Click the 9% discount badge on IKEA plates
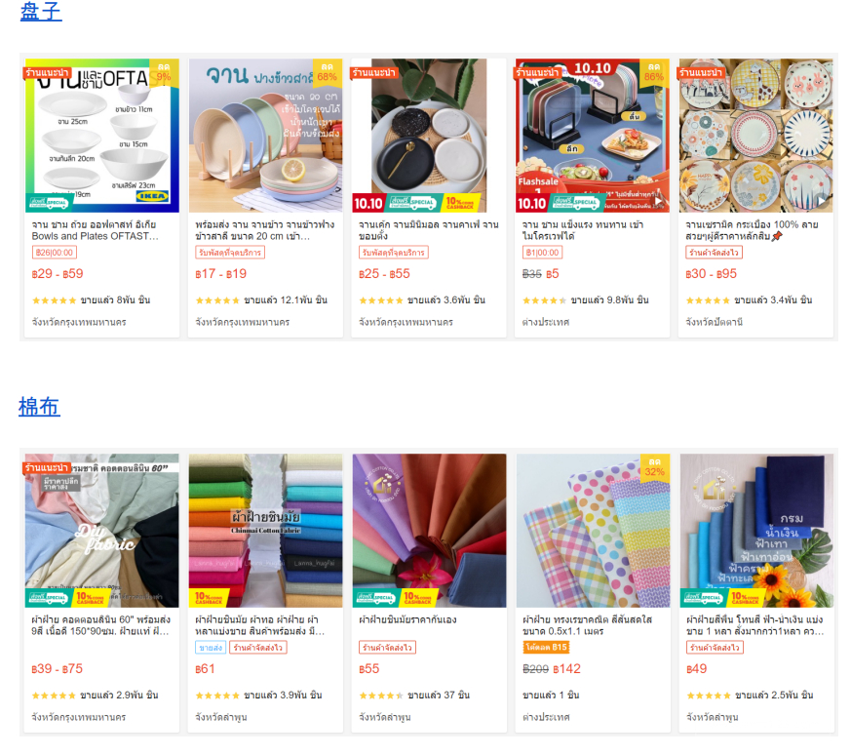This screenshot has width=851, height=756. coord(164,72)
